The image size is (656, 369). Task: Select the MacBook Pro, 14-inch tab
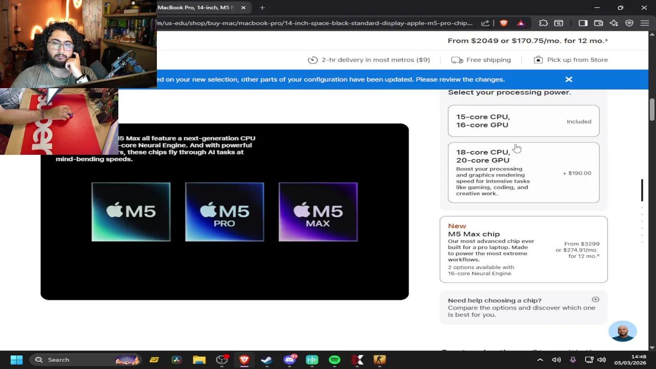coord(196,8)
